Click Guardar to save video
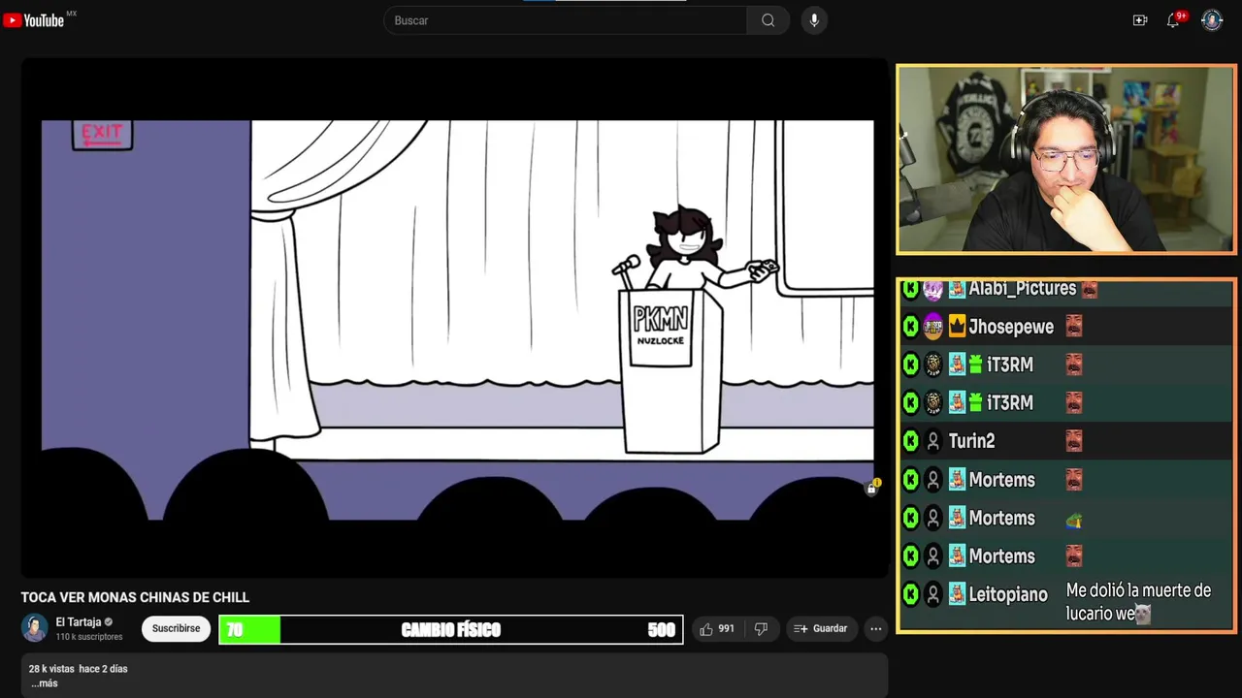The image size is (1242, 698). 821,629
